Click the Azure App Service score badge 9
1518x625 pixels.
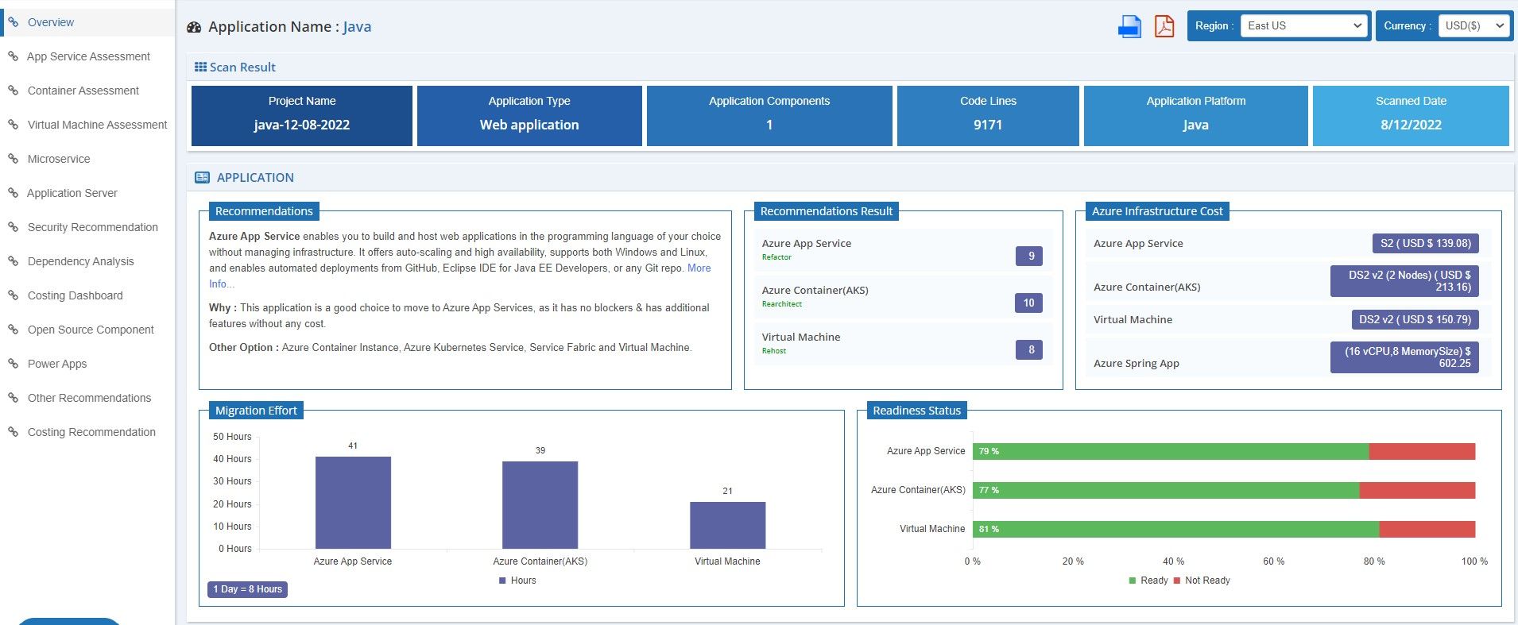[x=1029, y=256]
